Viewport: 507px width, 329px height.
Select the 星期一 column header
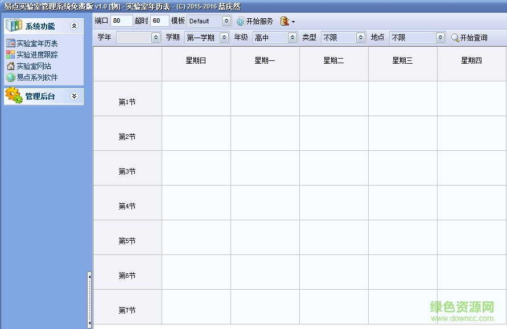click(x=264, y=63)
